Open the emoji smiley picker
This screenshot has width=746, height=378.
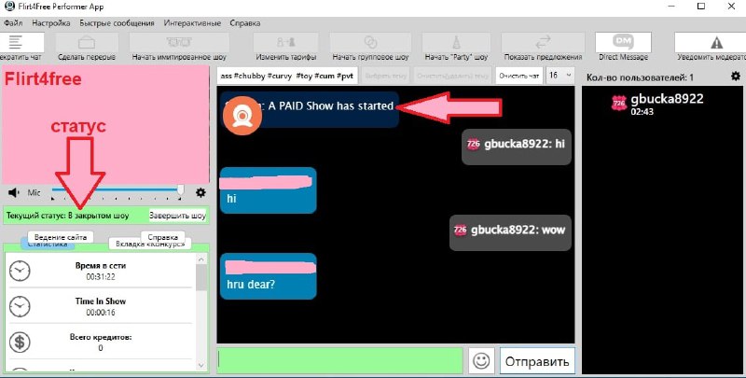481,361
